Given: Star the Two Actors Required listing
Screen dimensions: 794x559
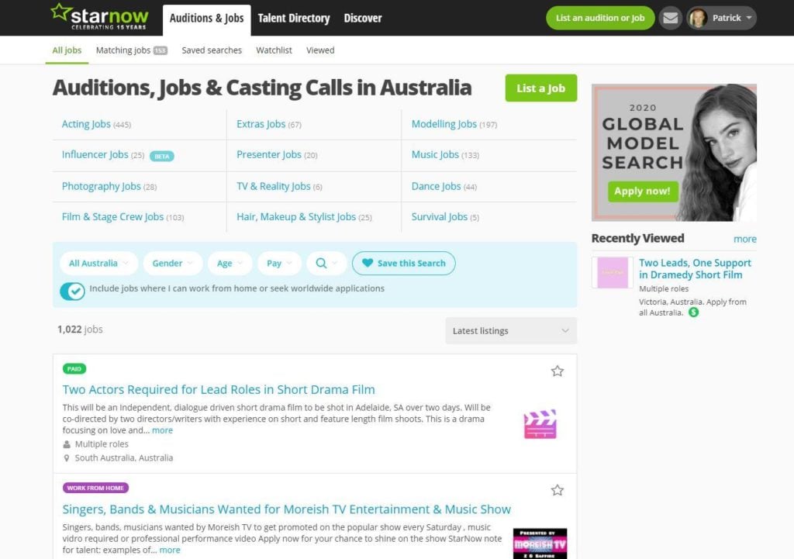Looking at the screenshot, I should [x=557, y=371].
